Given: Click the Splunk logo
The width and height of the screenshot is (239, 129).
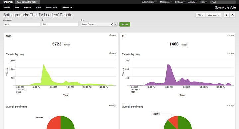Looking at the screenshot, I should 8,2.
